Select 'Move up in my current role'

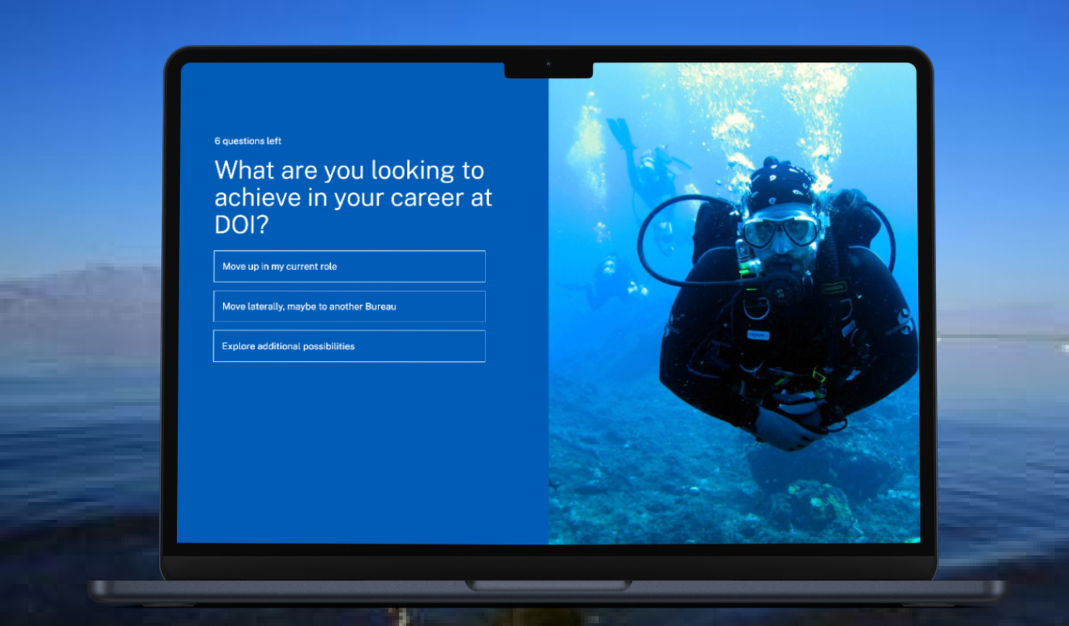coord(349,267)
